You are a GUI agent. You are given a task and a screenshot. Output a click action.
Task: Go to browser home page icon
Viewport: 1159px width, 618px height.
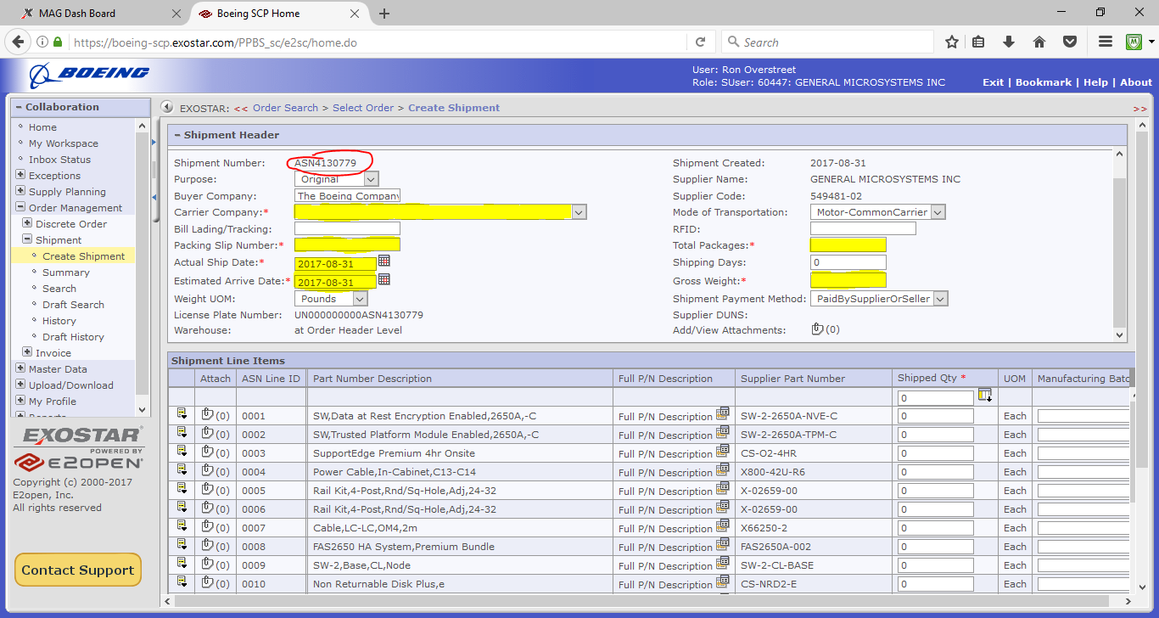tap(1039, 42)
